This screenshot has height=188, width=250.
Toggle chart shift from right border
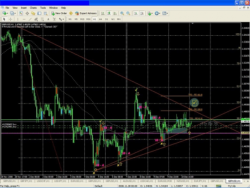[x=142, y=13]
